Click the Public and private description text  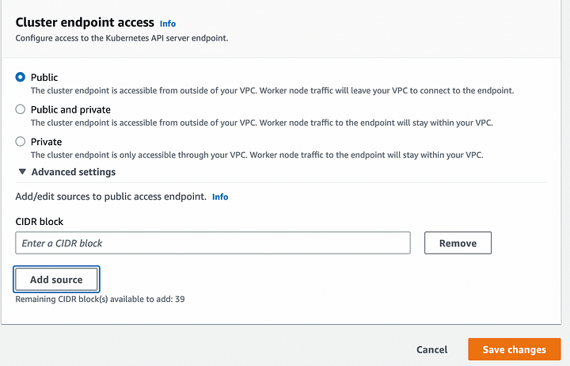[262, 123]
